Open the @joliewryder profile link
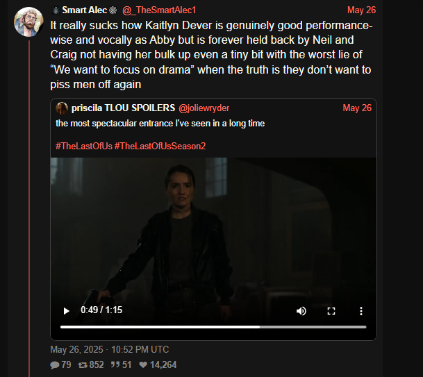Screen dimensions: 423x377 [204, 108]
